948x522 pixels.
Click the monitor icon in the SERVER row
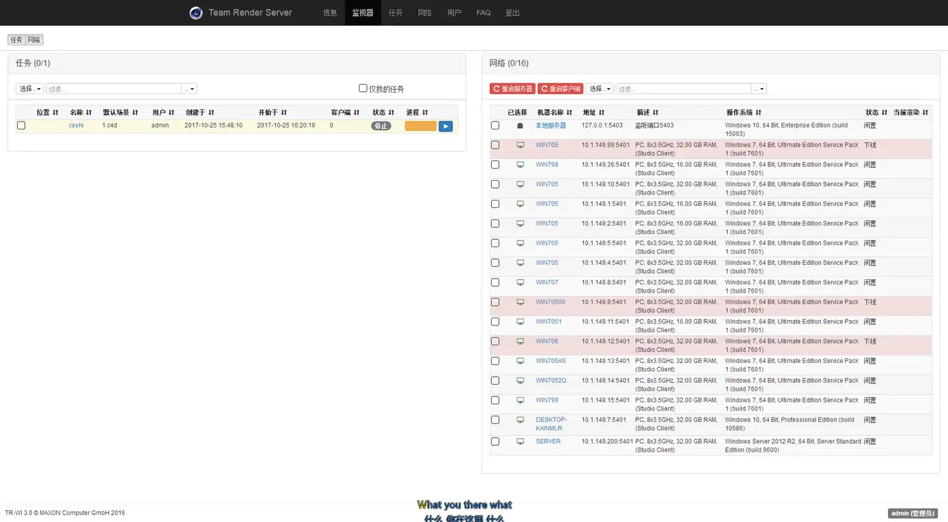(520, 441)
